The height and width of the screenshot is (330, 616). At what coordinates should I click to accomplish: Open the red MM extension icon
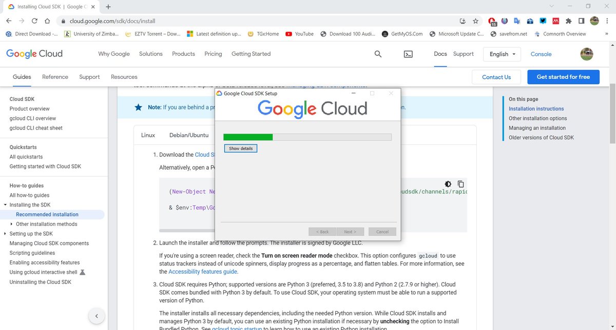555,21
